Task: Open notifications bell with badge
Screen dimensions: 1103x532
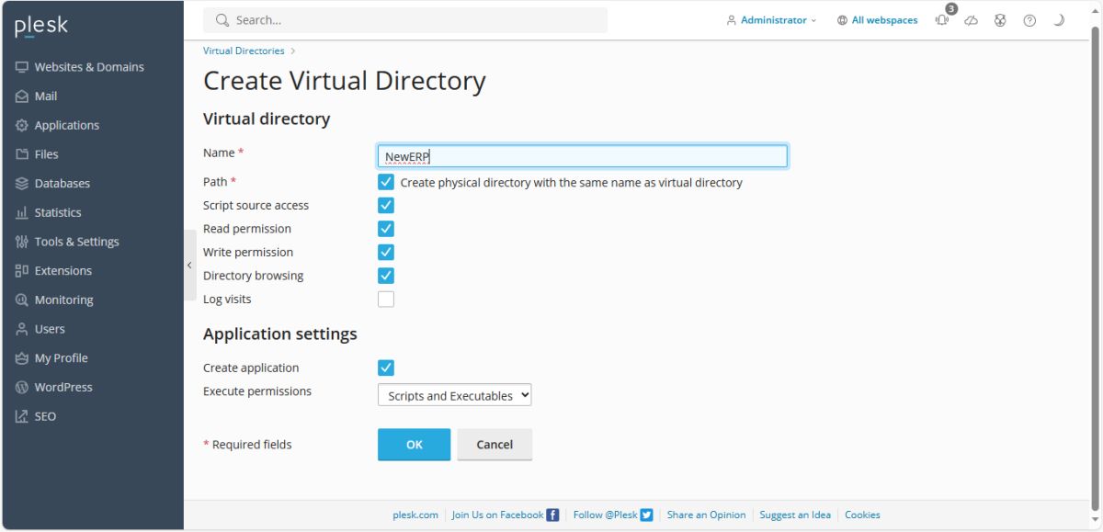Action: 943,18
